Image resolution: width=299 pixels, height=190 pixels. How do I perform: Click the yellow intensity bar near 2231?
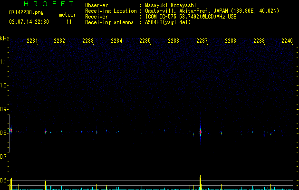click(45, 185)
